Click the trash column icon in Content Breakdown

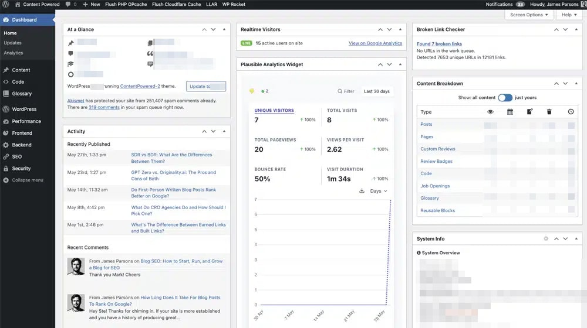[549, 112]
